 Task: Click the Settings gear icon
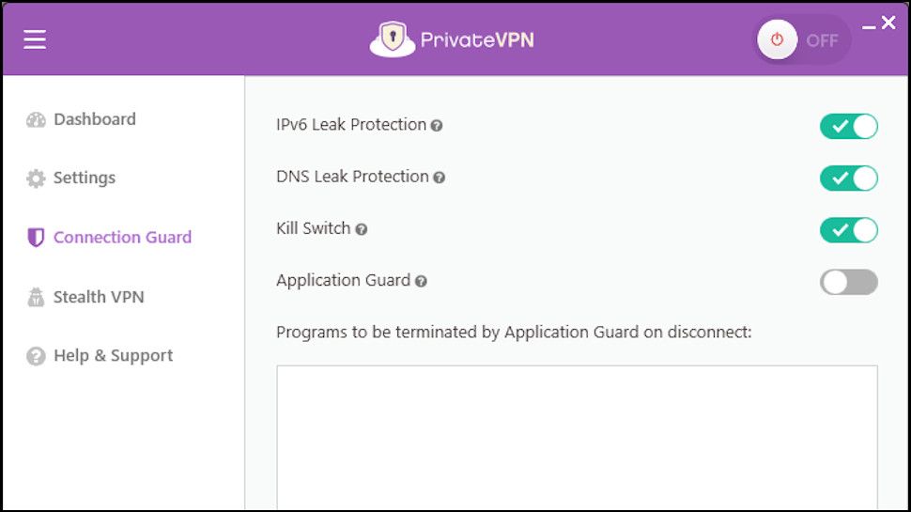click(36, 178)
